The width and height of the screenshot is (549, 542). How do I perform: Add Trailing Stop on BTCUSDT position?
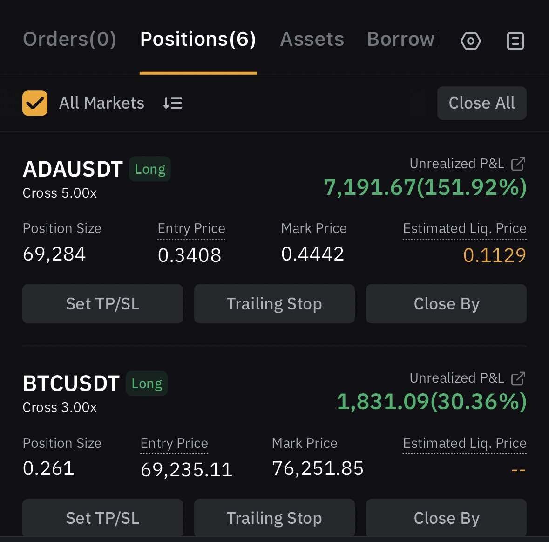pos(274,518)
